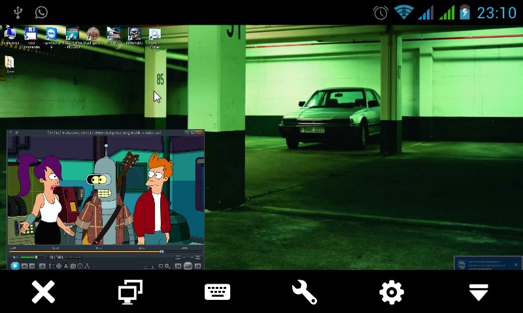The height and width of the screenshot is (313, 523).
Task: Open the Computer desktop icon
Action: point(10,37)
